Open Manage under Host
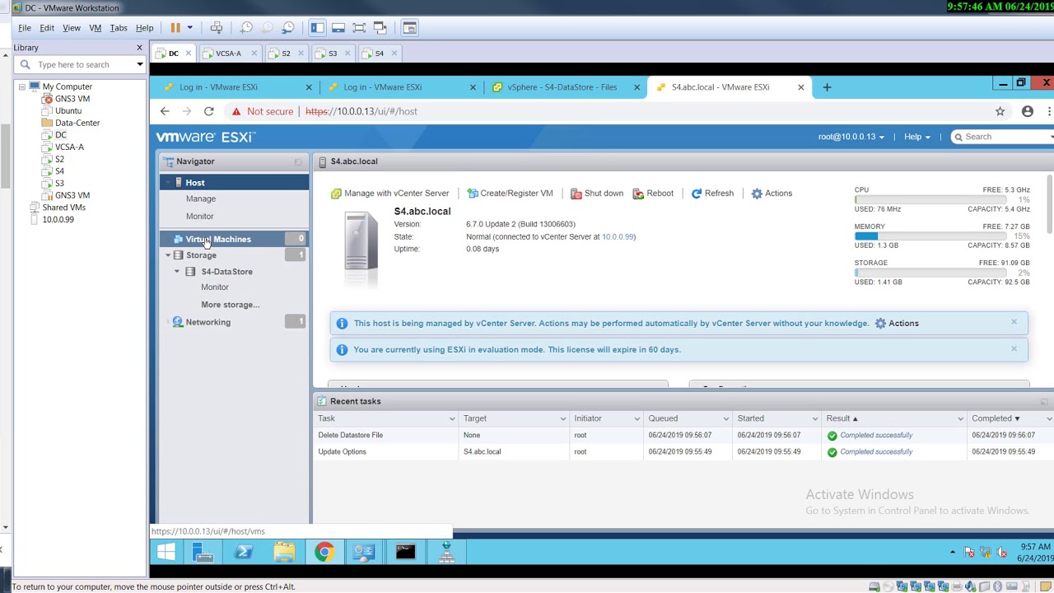 click(201, 198)
